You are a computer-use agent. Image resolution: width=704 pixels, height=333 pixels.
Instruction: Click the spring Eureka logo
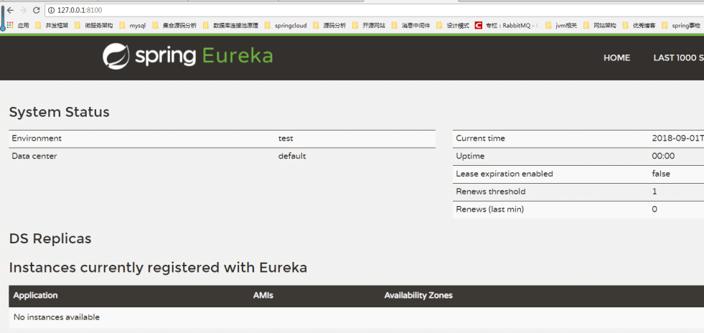click(x=187, y=57)
